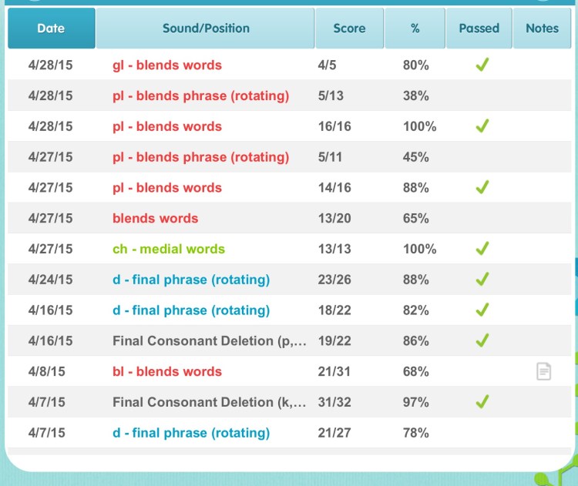
Task: Sort by the Date column header
Action: coord(51,28)
